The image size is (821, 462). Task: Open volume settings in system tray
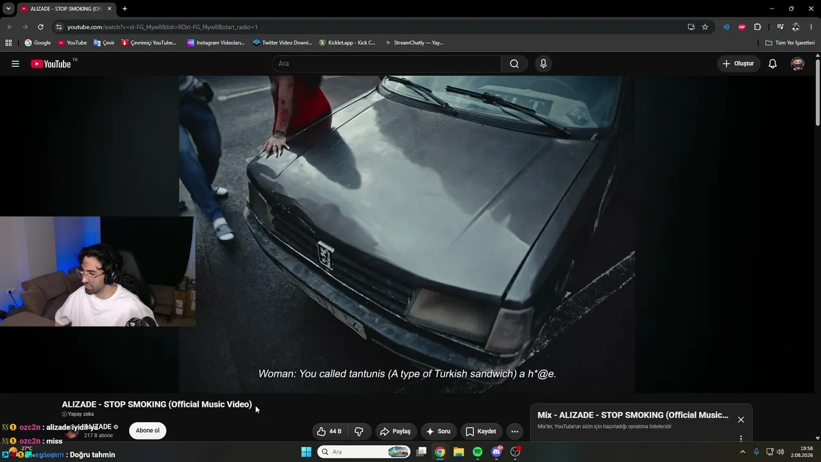click(781, 452)
